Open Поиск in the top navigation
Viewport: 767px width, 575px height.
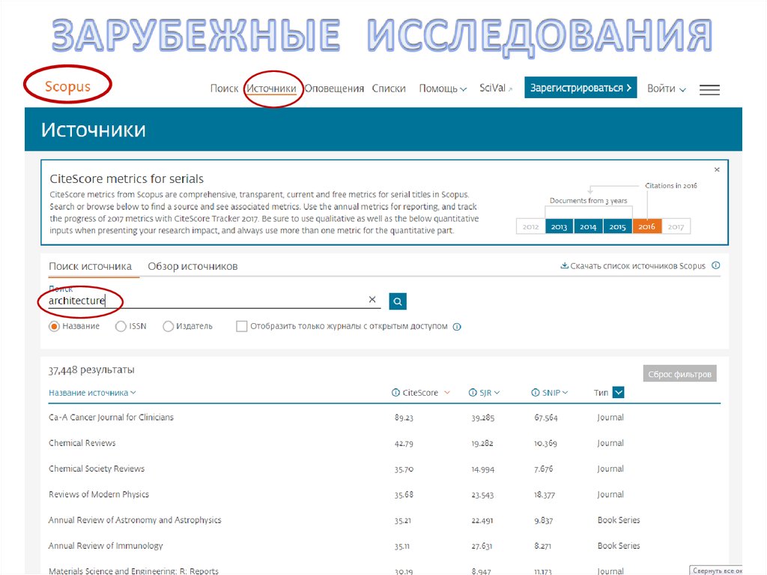click(224, 88)
